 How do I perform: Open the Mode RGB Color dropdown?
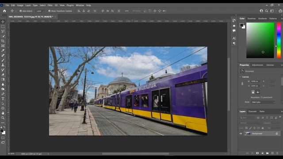coord(263,102)
